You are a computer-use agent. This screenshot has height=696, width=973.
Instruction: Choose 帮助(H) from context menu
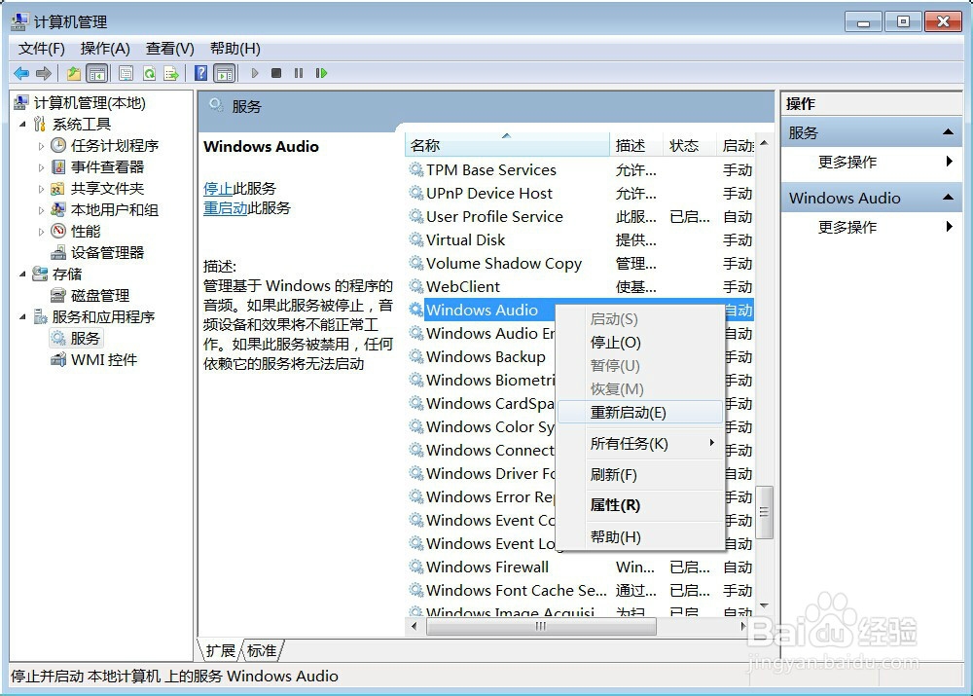pyautogui.click(x=640, y=537)
